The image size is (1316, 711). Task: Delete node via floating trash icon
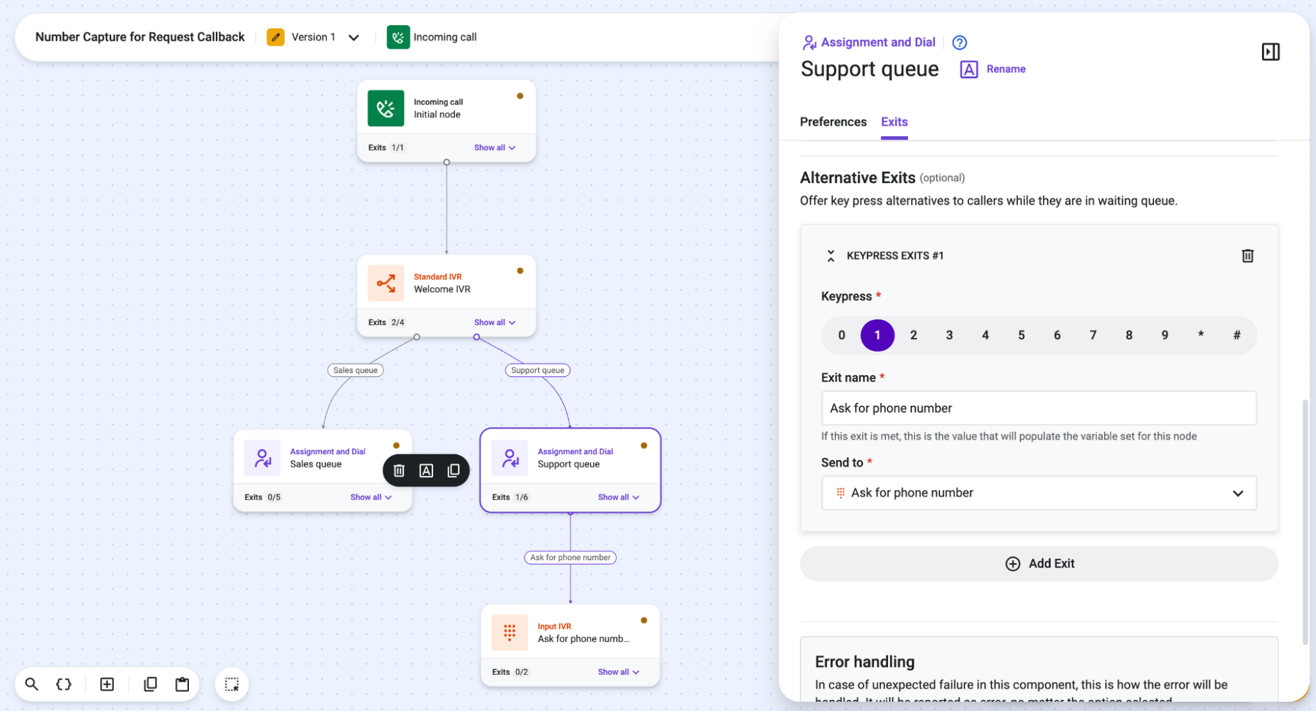(x=399, y=470)
